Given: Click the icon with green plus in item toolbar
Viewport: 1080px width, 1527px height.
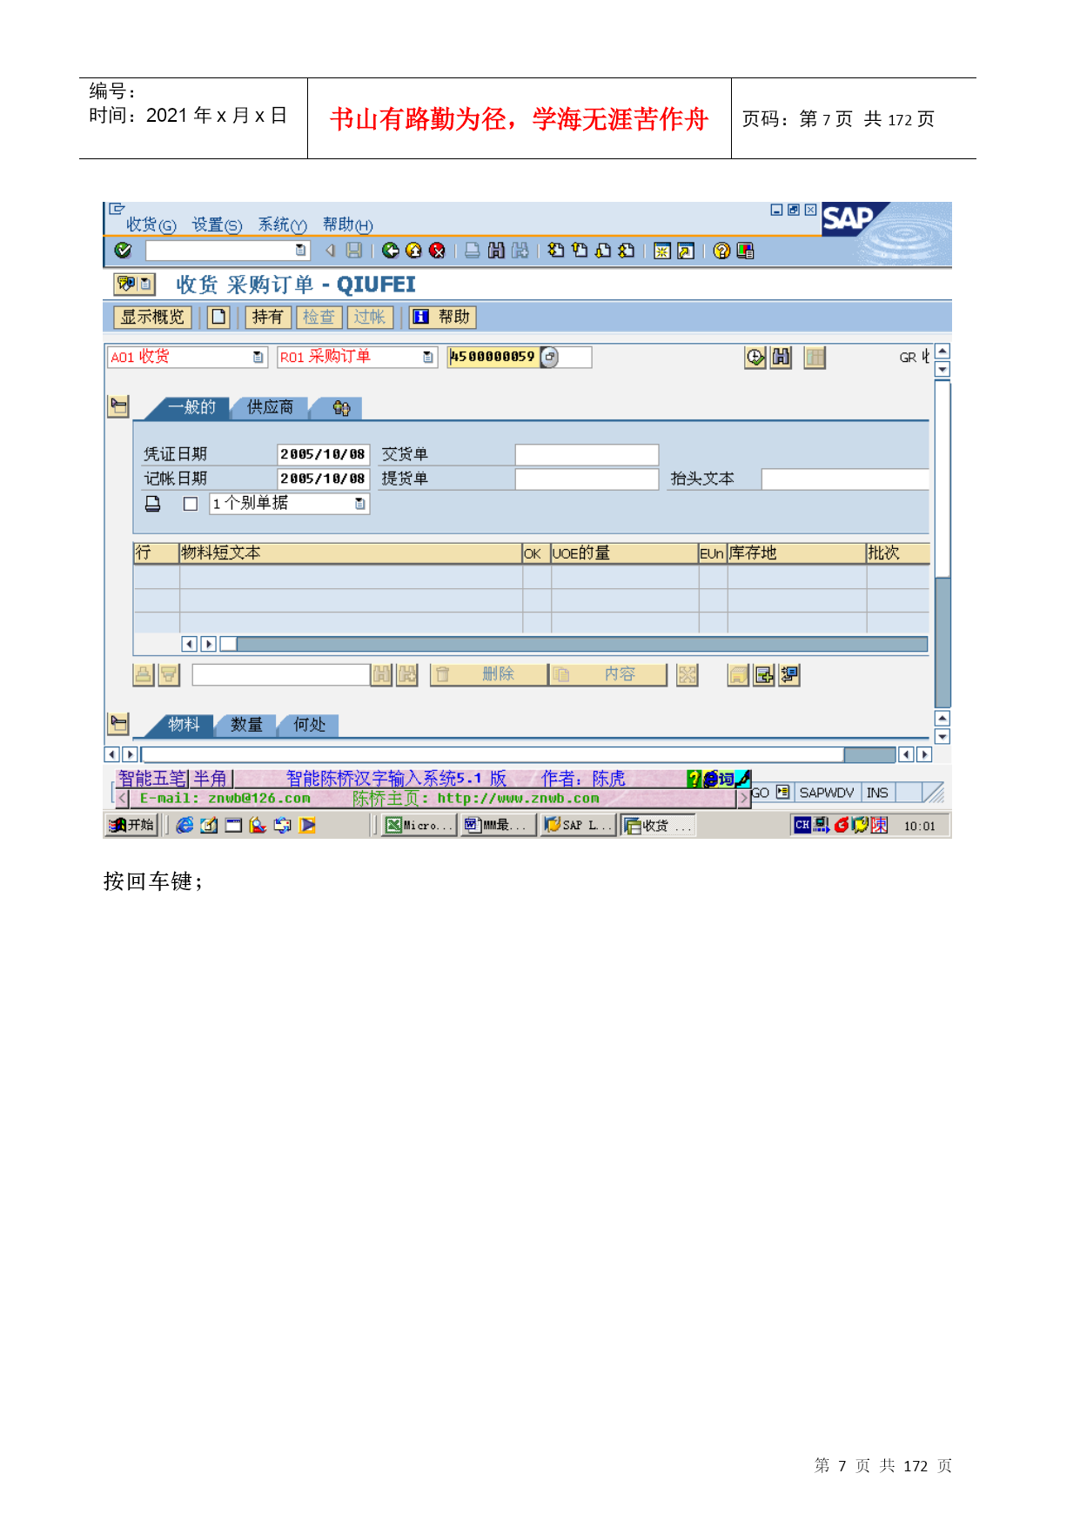Looking at the screenshot, I should click(764, 674).
